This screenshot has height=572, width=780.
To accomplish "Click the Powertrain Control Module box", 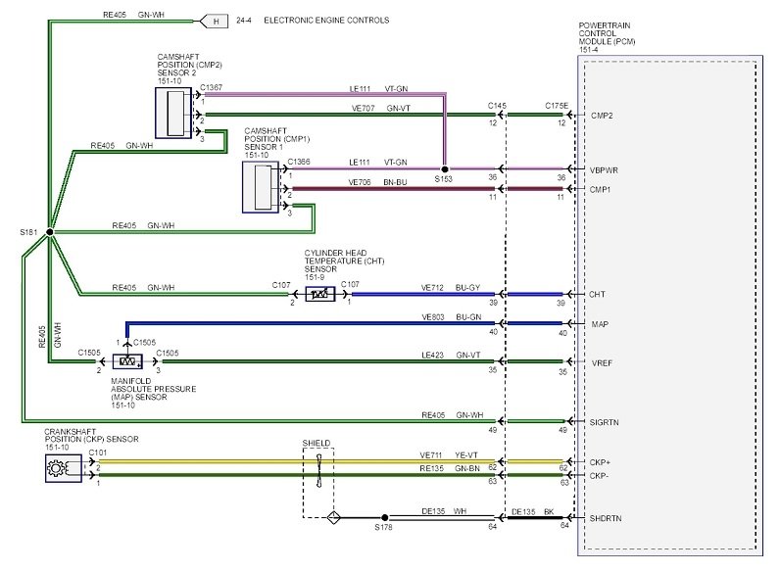I will (670, 306).
